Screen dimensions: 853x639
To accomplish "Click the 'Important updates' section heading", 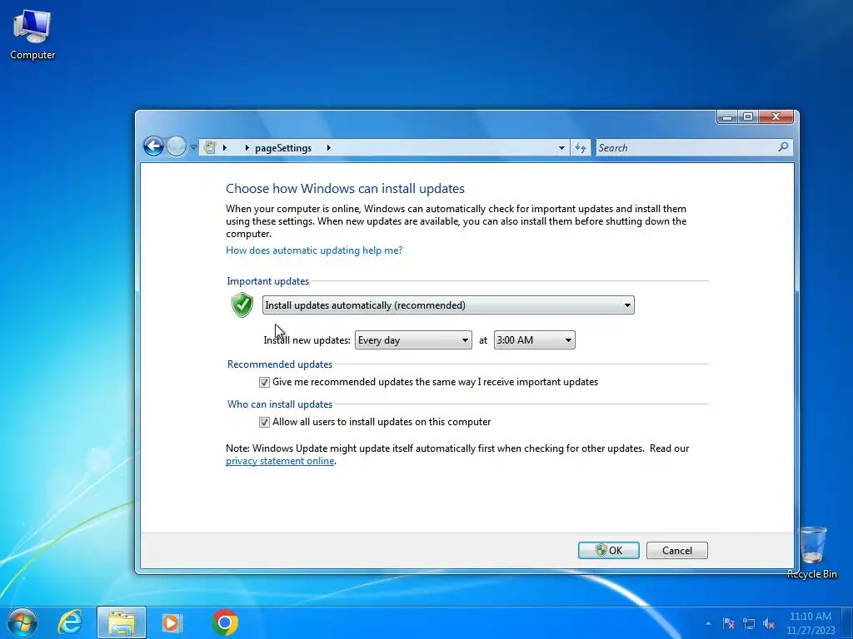I will point(267,281).
